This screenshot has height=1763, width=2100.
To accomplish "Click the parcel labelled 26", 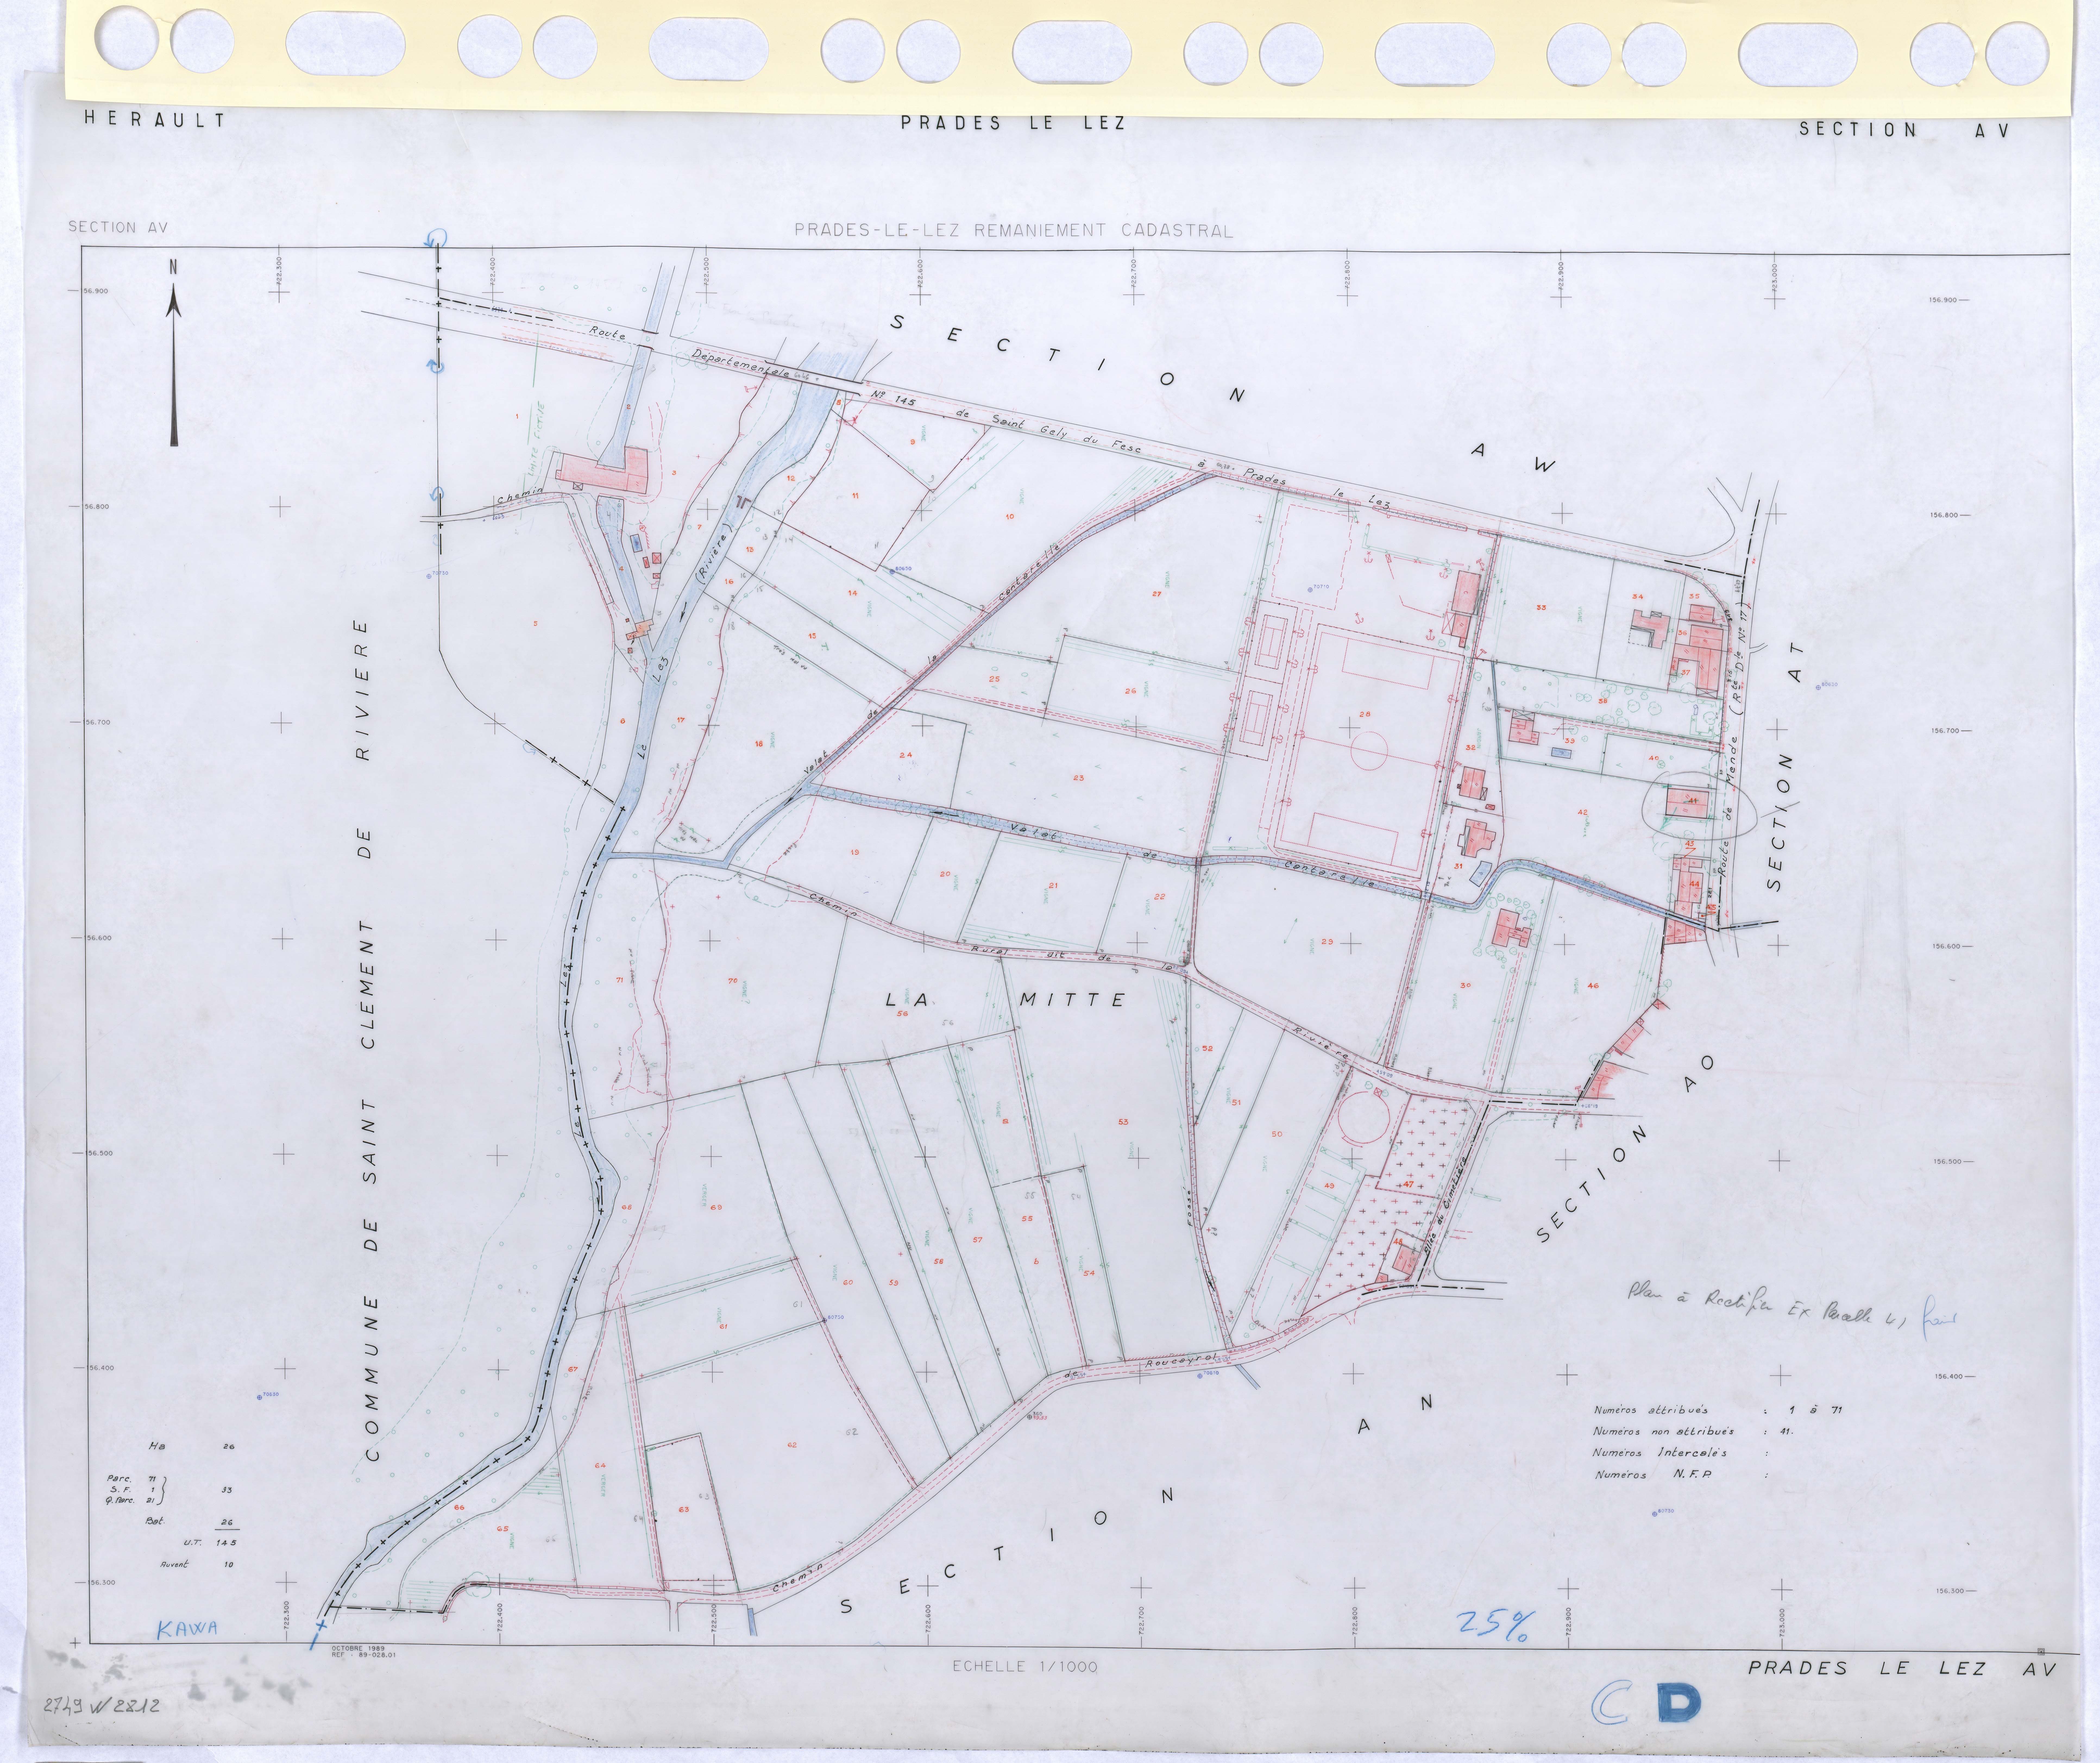I will [1130, 691].
